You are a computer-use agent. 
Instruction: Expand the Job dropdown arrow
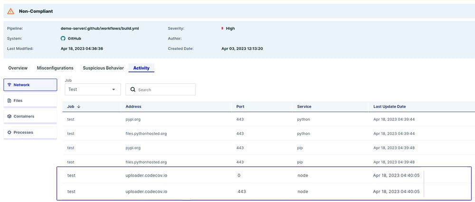(x=114, y=90)
